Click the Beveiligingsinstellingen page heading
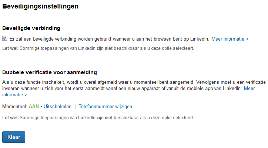This screenshot has height=148, width=268. 40,6
